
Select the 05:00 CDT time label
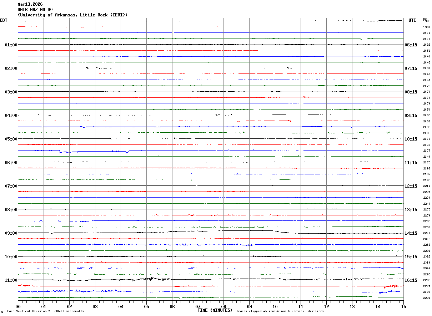point(11,139)
